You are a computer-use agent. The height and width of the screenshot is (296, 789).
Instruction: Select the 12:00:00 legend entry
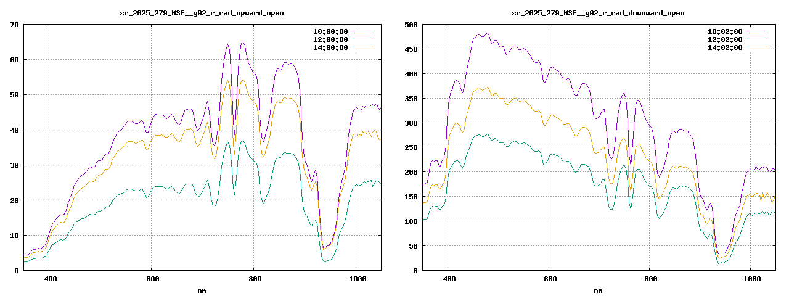[330, 39]
